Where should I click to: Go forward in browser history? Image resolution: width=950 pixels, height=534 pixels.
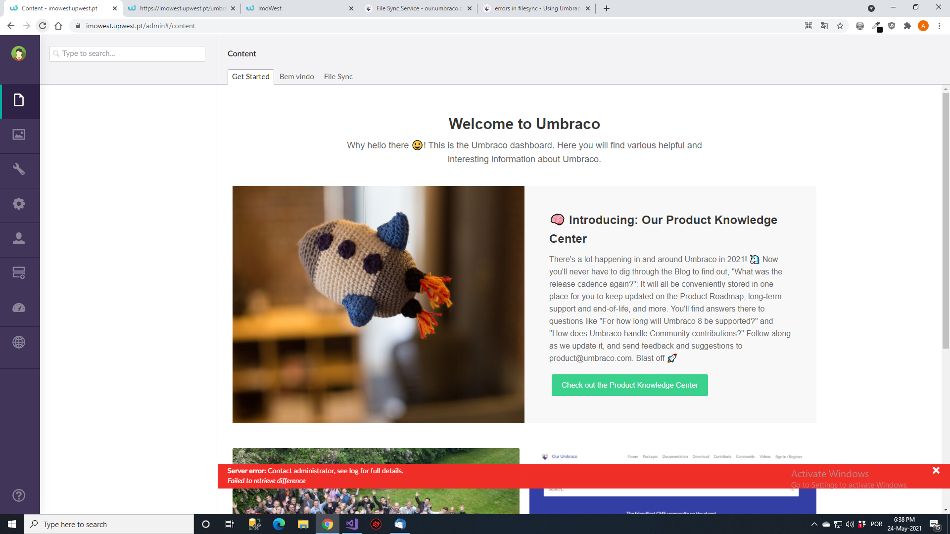pos(27,26)
